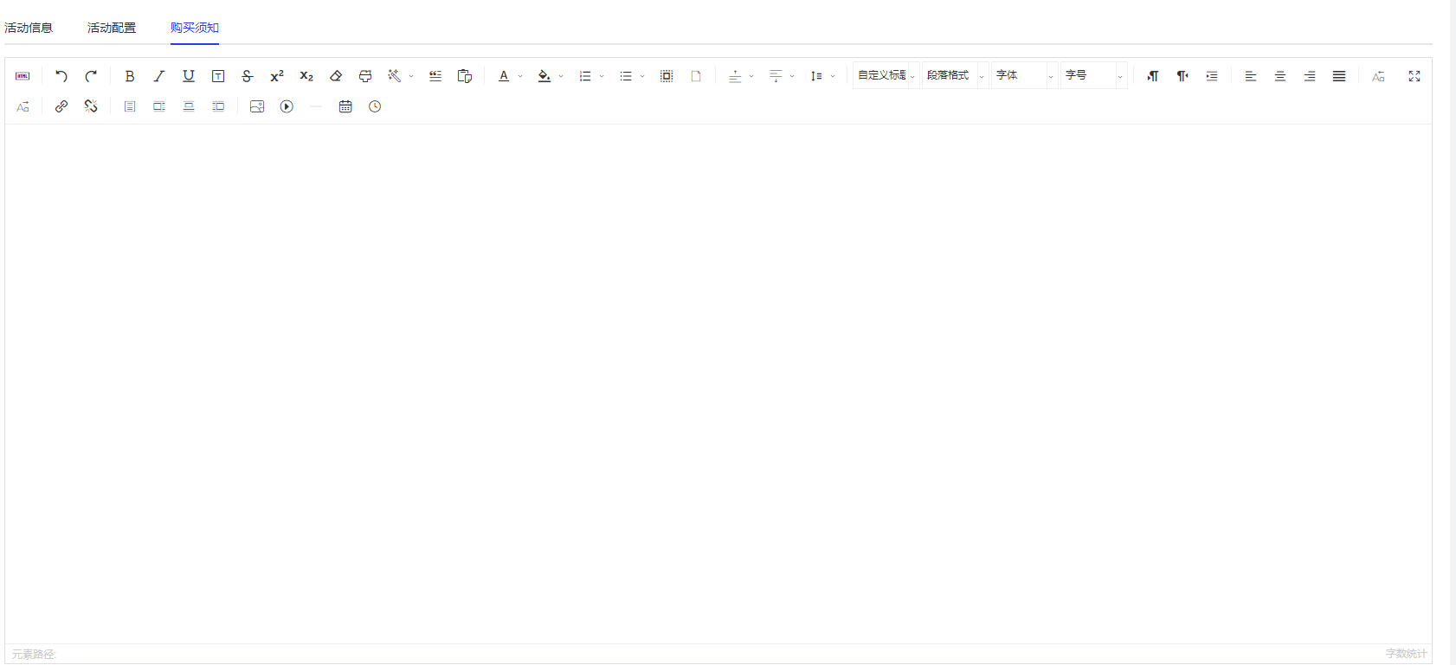Upload an image with the picture icon
The image size is (1456, 665).
(x=257, y=106)
